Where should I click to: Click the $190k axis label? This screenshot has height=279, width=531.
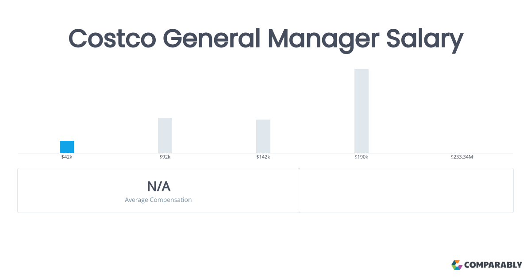[x=362, y=157]
